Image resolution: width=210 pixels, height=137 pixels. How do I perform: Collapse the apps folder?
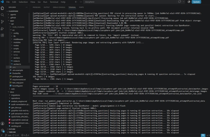tap(12, 21)
